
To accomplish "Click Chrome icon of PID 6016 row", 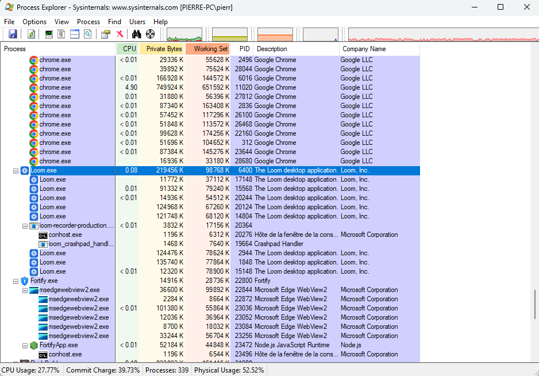I will (34, 78).
